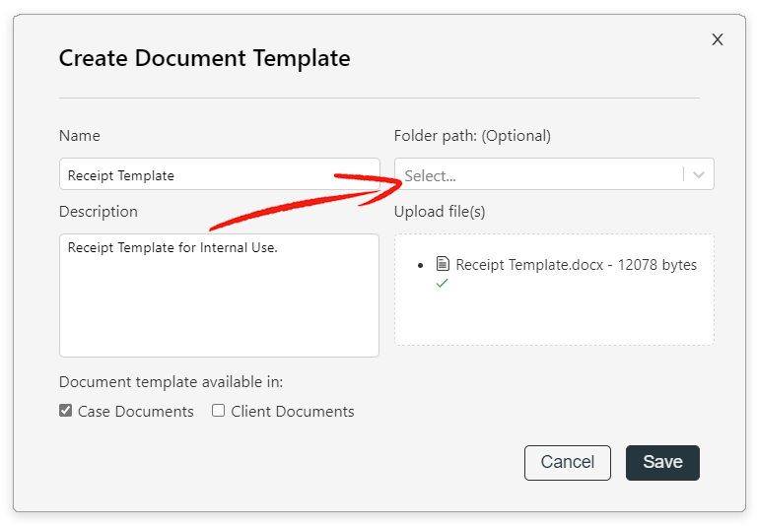
Task: Save the document template
Action: click(662, 462)
